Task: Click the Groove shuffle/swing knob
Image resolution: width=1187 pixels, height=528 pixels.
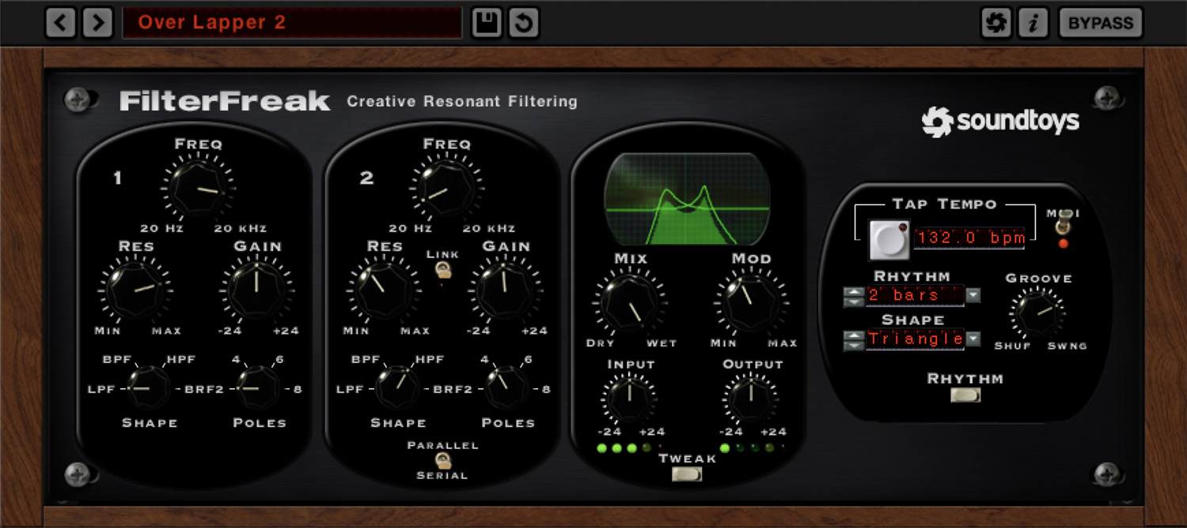Action: tap(1037, 313)
